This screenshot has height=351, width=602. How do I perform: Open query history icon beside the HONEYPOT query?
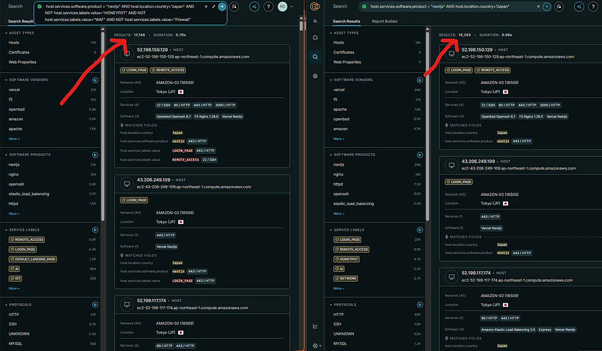pos(234,7)
